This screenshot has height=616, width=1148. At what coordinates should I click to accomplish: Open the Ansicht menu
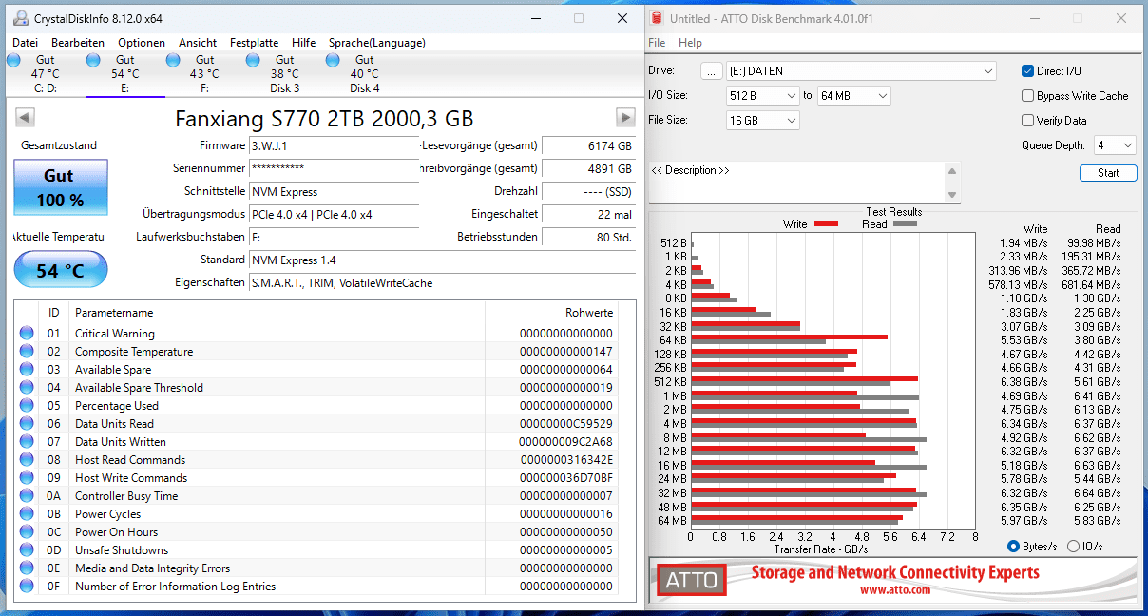[x=198, y=42]
